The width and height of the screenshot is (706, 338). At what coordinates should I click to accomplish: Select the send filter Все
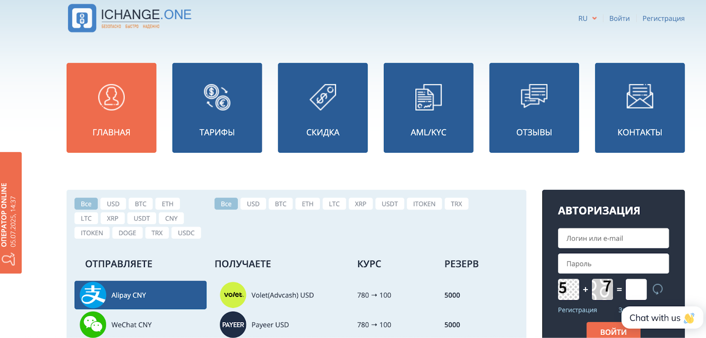click(86, 204)
